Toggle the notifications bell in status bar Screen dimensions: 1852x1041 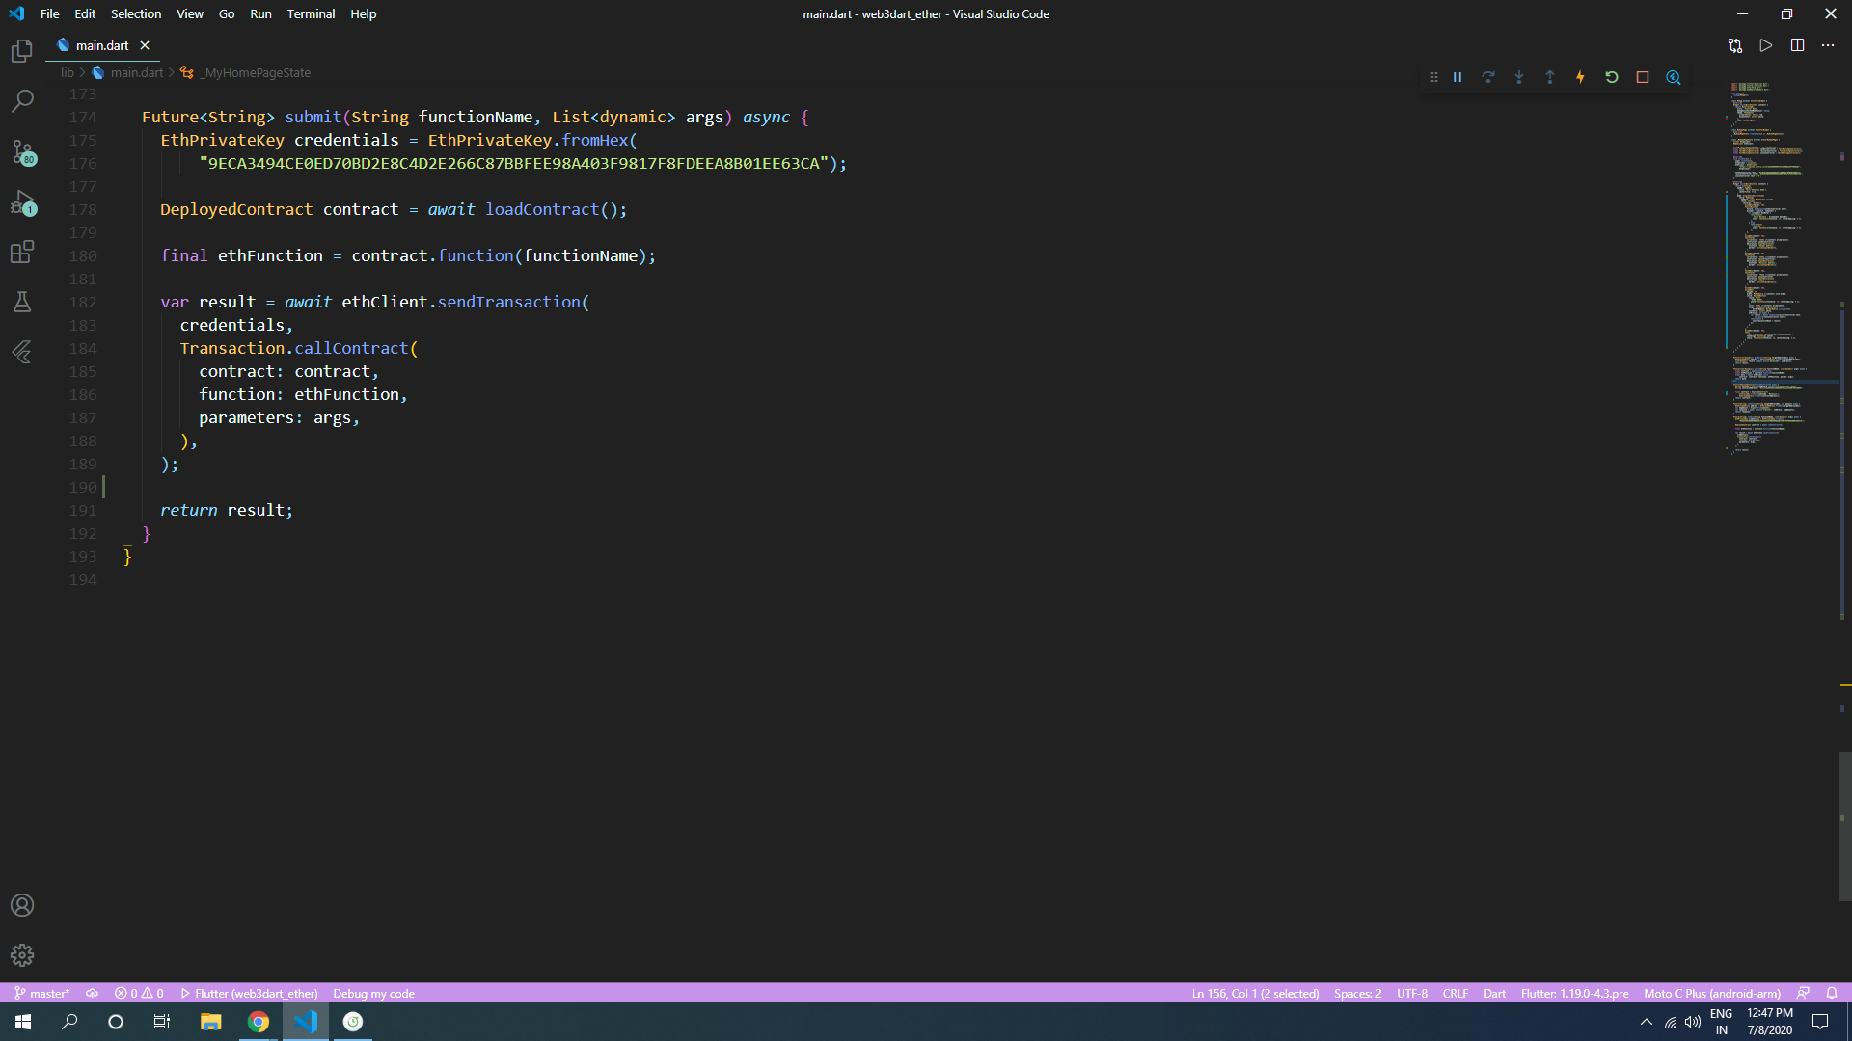coord(1832,993)
